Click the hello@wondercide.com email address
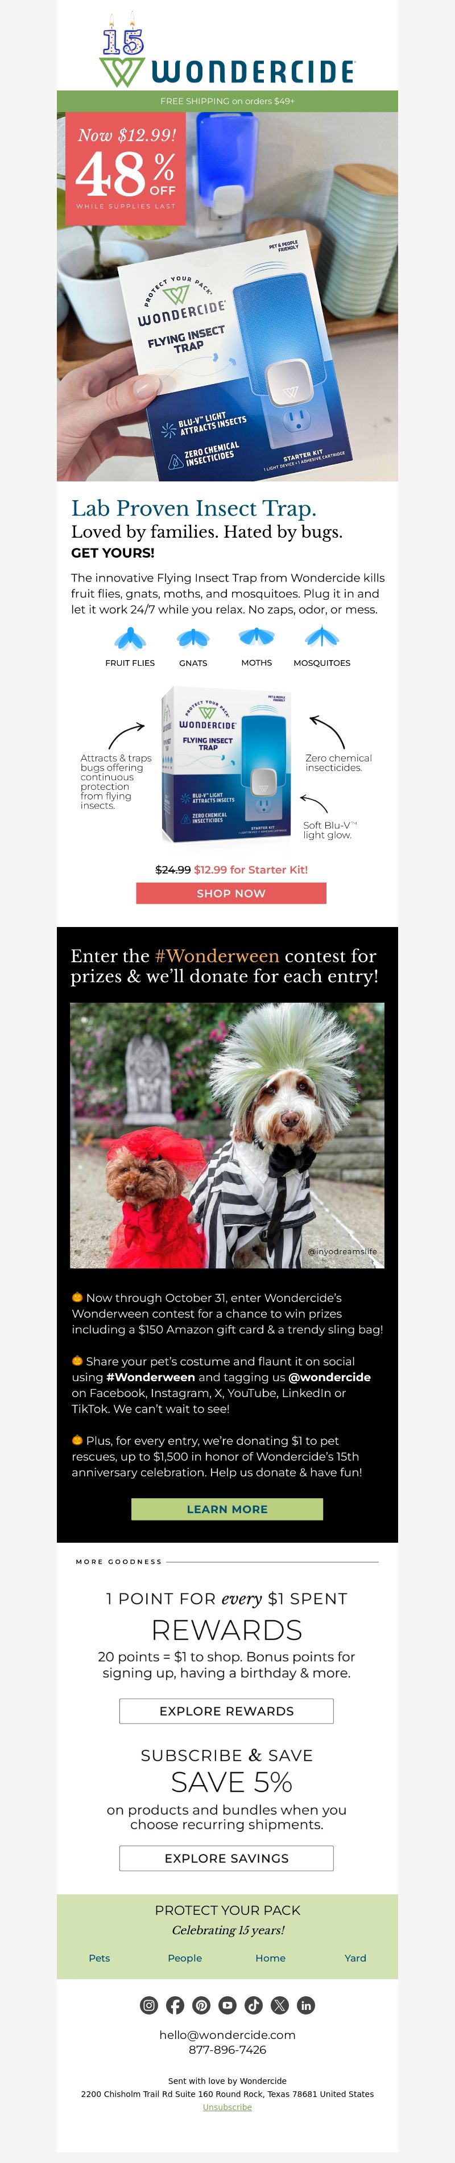The width and height of the screenshot is (455, 2163). coord(227,2034)
